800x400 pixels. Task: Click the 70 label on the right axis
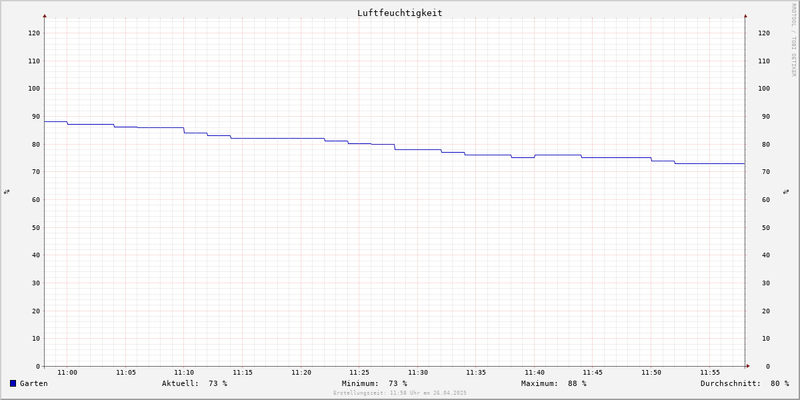point(766,172)
